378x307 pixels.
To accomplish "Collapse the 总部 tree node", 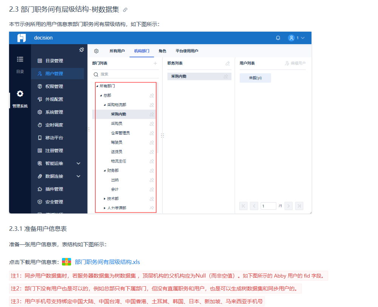I will click(101, 95).
